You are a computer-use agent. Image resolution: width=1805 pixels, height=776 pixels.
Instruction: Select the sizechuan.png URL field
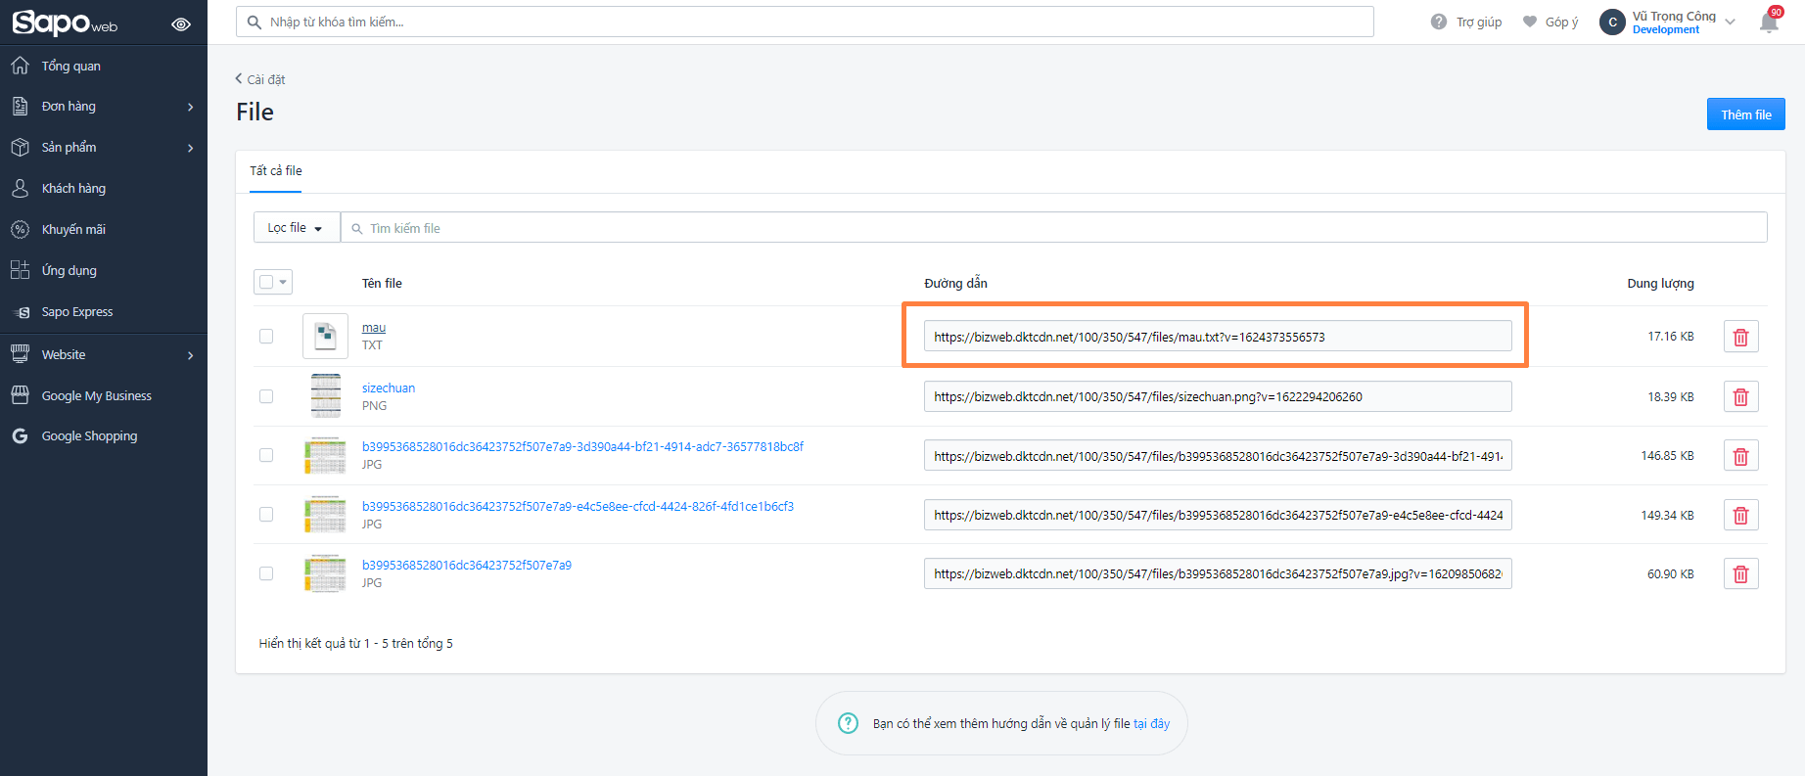point(1218,396)
